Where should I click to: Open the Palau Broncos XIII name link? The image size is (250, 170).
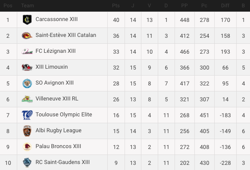tap(58, 146)
